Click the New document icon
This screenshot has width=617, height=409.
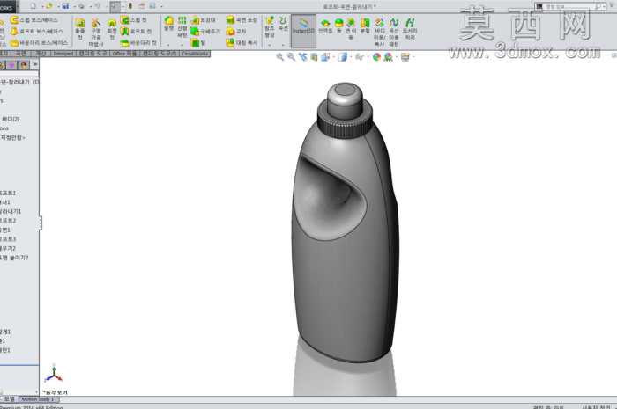coord(33,5)
